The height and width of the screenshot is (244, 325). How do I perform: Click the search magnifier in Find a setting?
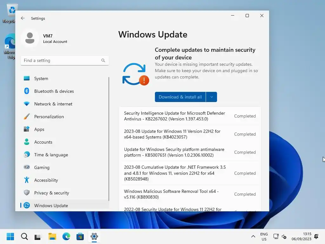(x=103, y=60)
